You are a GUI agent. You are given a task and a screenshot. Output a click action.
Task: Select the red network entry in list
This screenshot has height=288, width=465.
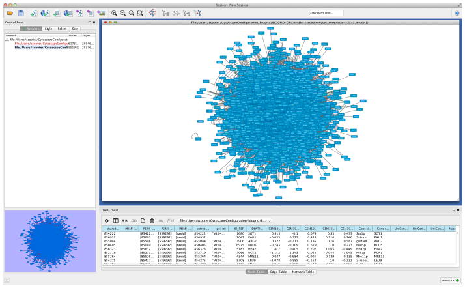coord(41,44)
